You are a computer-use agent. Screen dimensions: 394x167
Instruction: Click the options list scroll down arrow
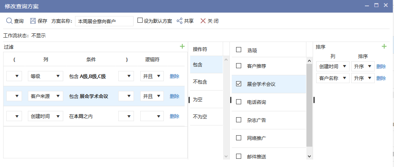tap(309, 156)
